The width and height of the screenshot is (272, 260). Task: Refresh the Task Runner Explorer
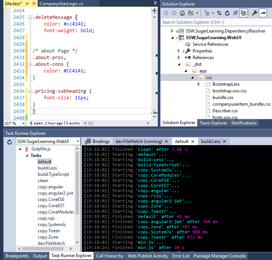10,142
